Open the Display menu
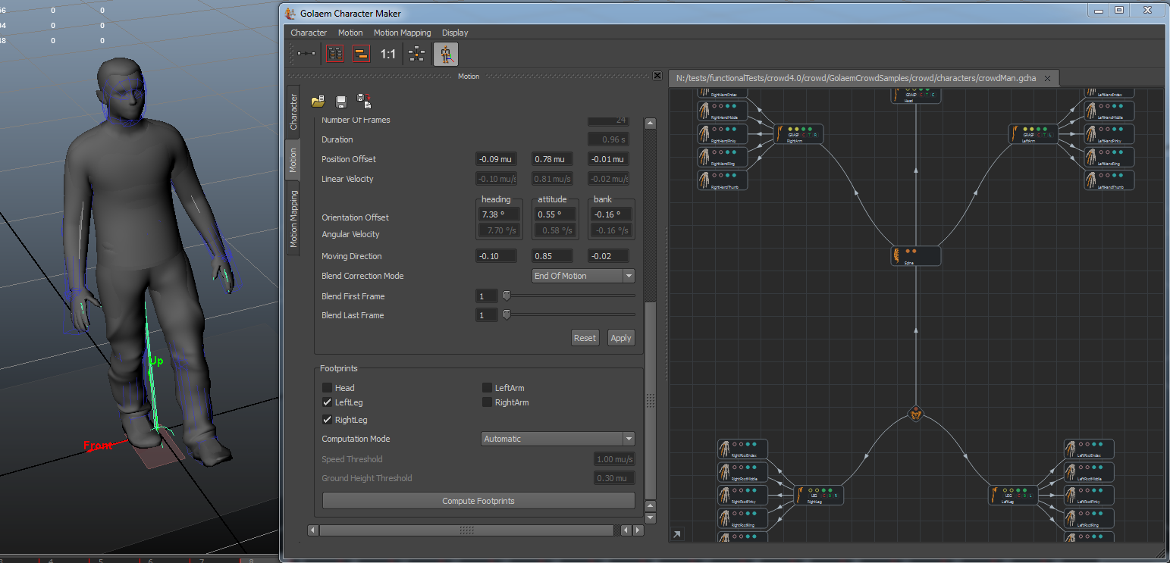 coord(455,33)
